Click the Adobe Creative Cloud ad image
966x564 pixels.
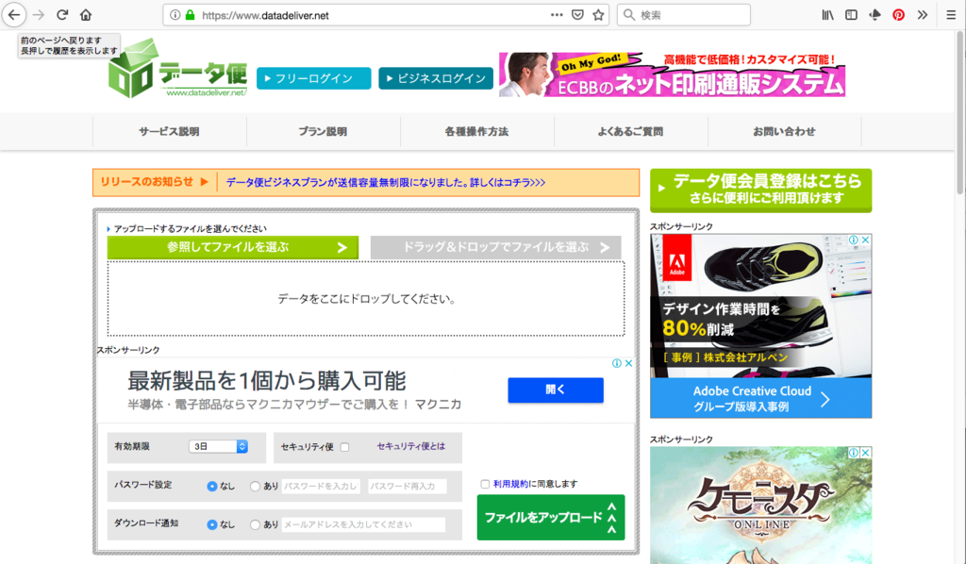tap(761, 325)
